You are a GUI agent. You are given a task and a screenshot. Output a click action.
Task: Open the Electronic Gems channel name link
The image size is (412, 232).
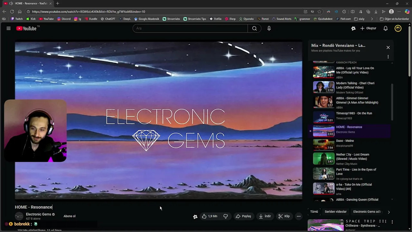coord(39,214)
